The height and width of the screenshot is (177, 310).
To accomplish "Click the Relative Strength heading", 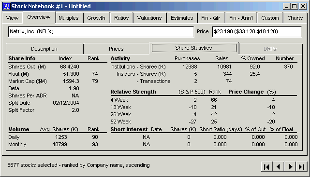I will click(133, 92).
